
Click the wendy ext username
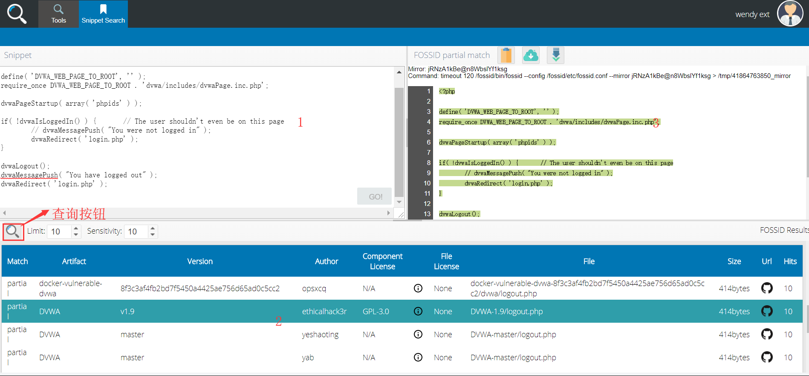pos(752,14)
